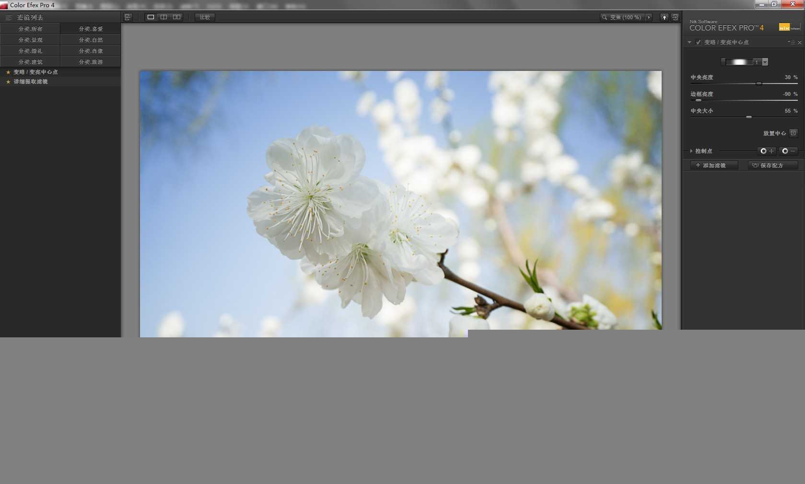
Task: Click the 添加滤镜 add filter button
Action: [x=714, y=165]
